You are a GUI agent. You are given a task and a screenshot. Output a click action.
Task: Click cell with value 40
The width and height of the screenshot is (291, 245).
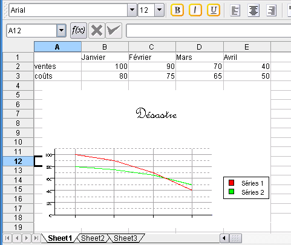[247, 67]
